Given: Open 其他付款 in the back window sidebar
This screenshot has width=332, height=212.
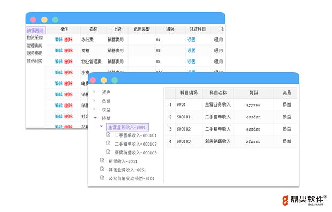Looking at the screenshot, I should click(x=35, y=61).
